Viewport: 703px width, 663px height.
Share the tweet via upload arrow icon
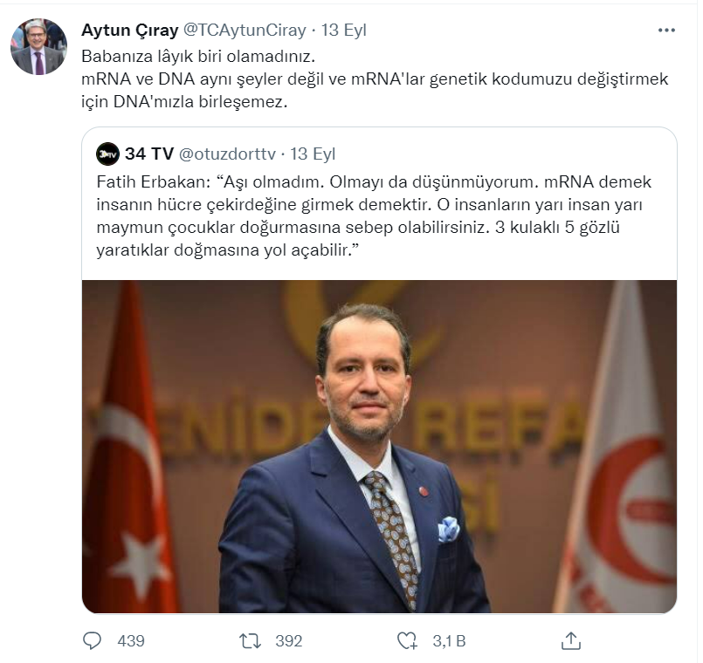[x=571, y=640]
